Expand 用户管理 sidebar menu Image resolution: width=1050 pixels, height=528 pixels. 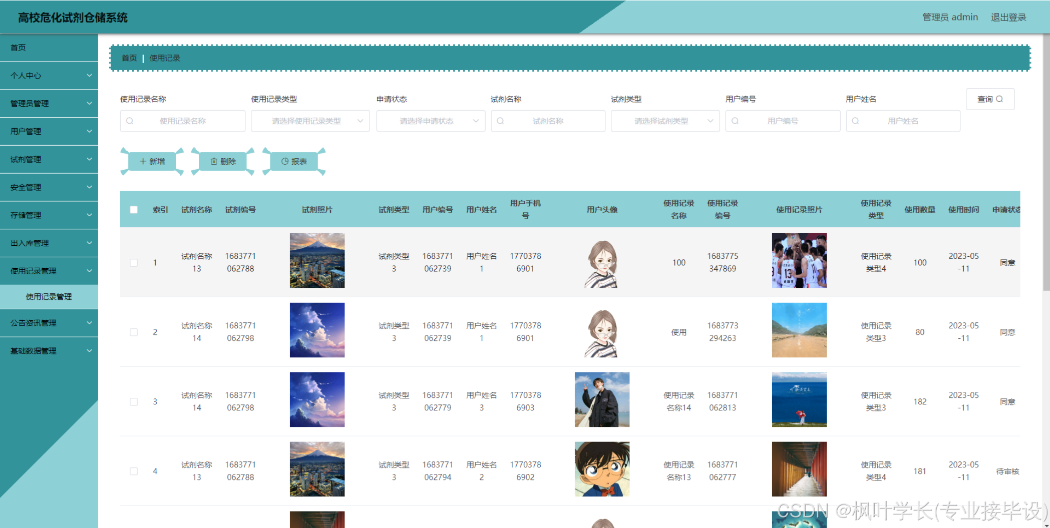pos(49,131)
